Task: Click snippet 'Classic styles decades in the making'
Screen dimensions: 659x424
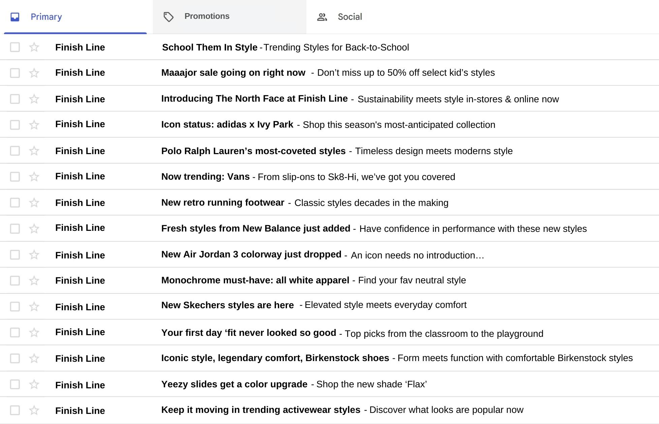Action: point(371,203)
